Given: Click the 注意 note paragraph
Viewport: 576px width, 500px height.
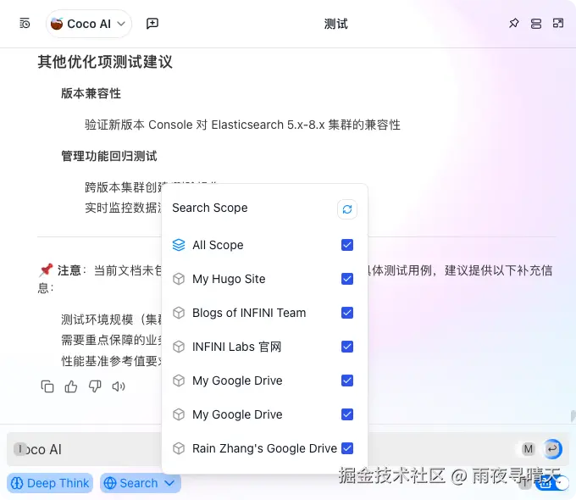Looking at the screenshot, I should click(295, 279).
